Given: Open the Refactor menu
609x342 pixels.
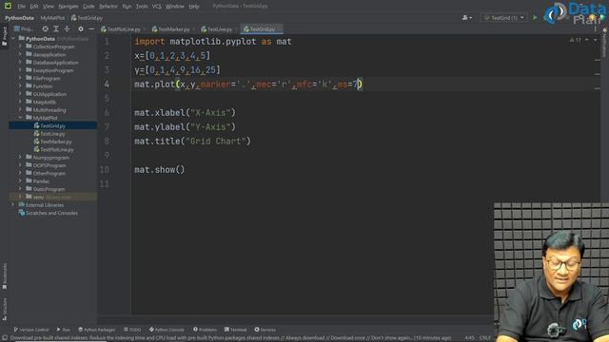Looking at the screenshot, I should [x=108, y=7].
